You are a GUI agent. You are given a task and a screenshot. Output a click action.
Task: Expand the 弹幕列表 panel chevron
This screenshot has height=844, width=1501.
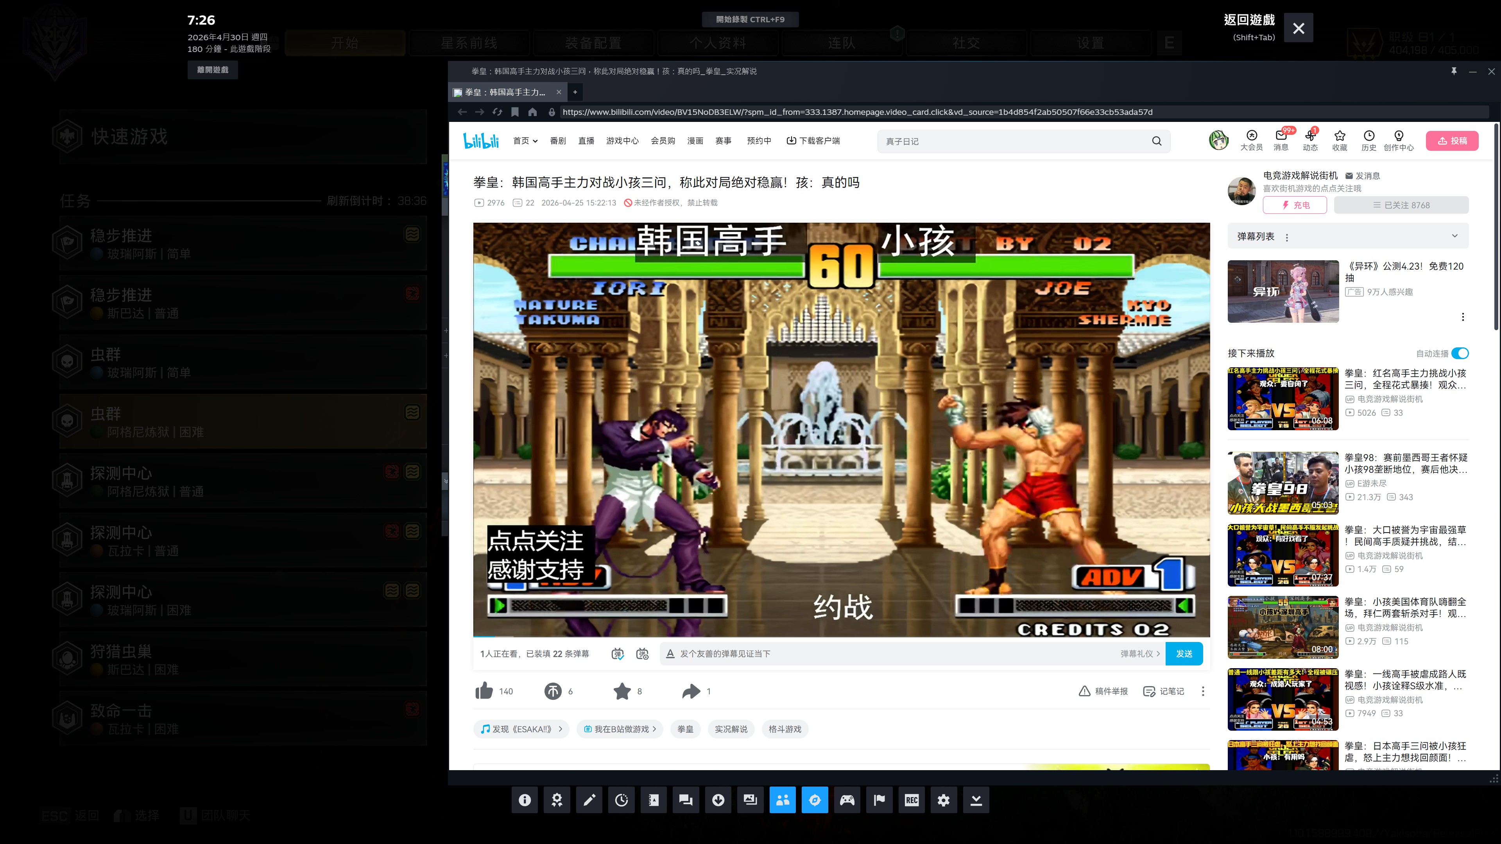point(1454,236)
